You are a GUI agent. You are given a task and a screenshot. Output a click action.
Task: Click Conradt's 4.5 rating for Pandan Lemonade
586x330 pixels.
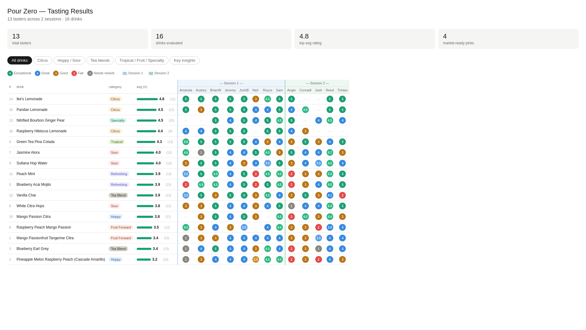(306, 110)
